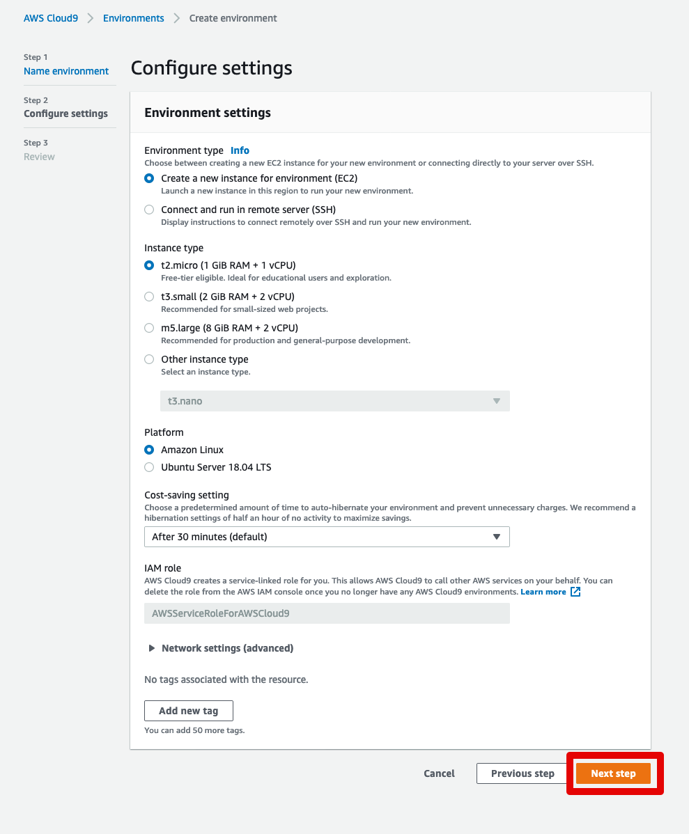Click the Info link beside Environment type
Screen dimensions: 689x834
pos(240,150)
